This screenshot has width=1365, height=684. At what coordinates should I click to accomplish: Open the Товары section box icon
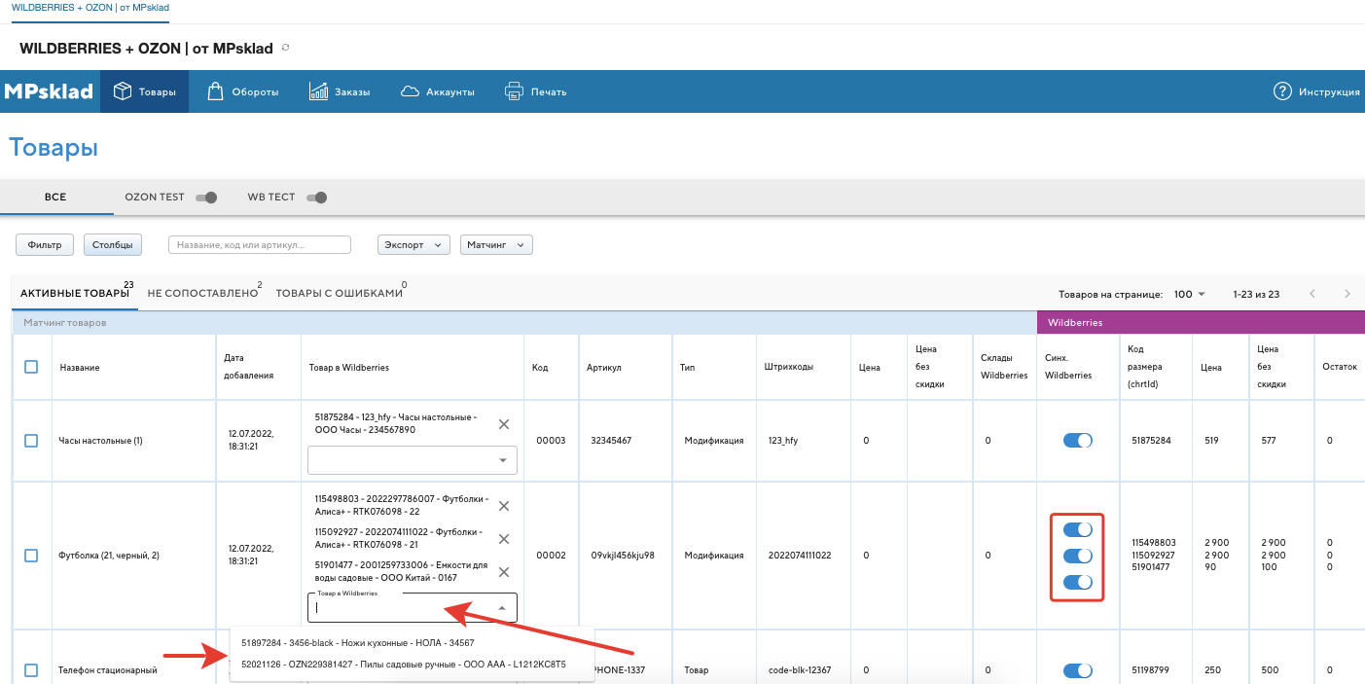point(123,91)
